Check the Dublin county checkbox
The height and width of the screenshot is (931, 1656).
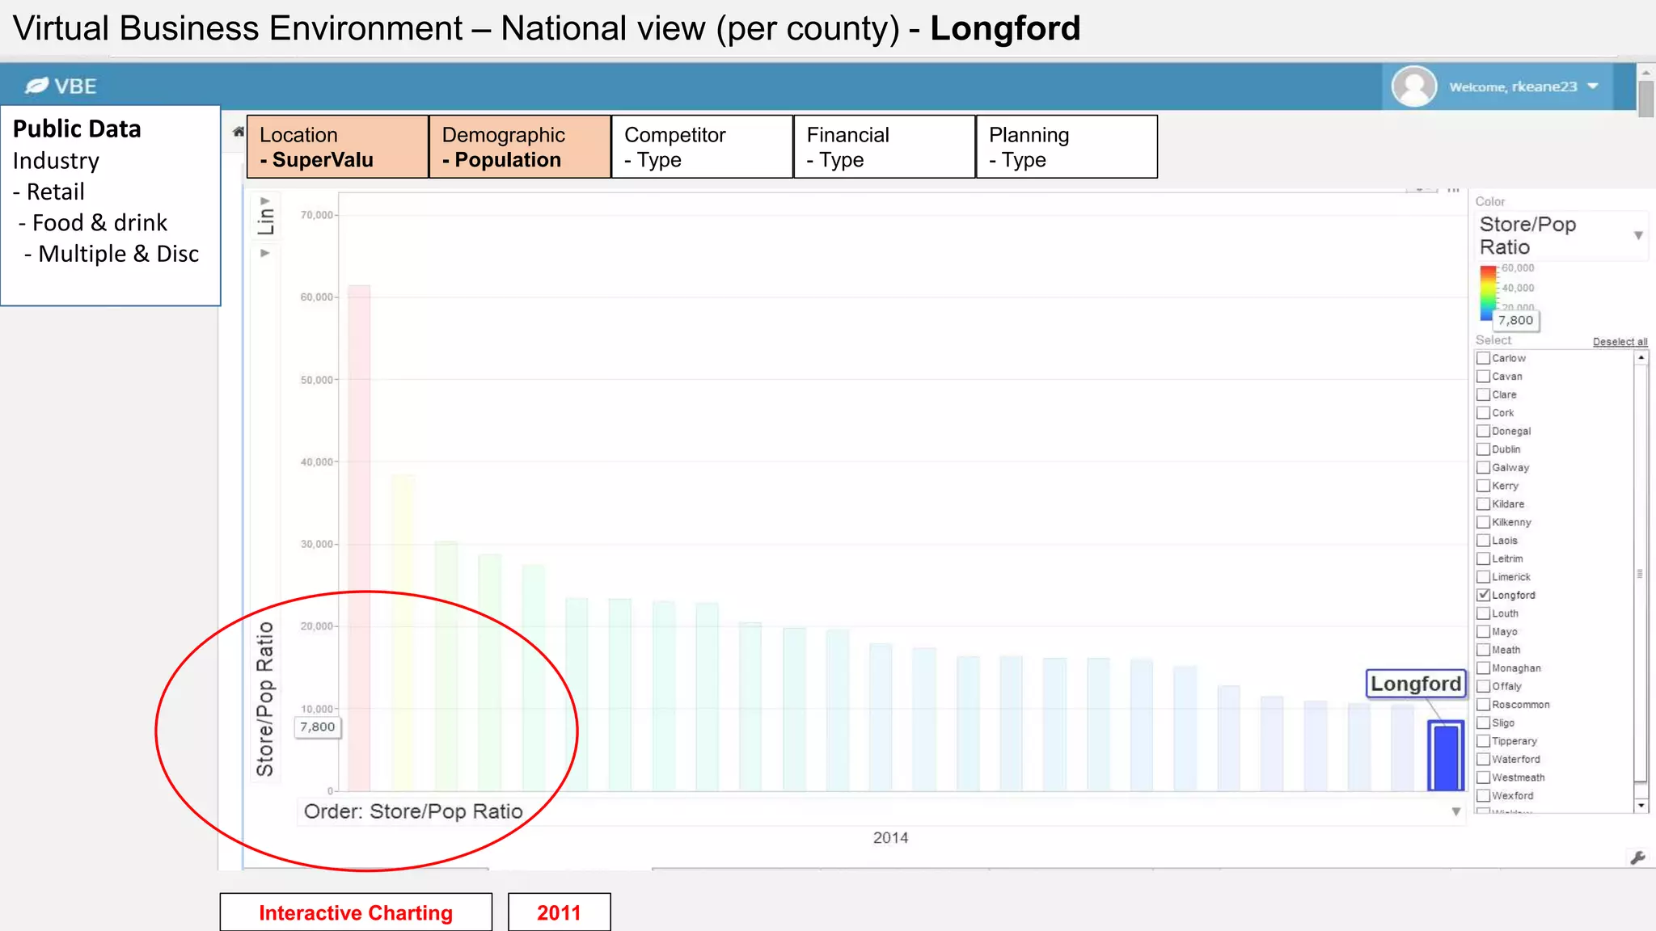1483,449
